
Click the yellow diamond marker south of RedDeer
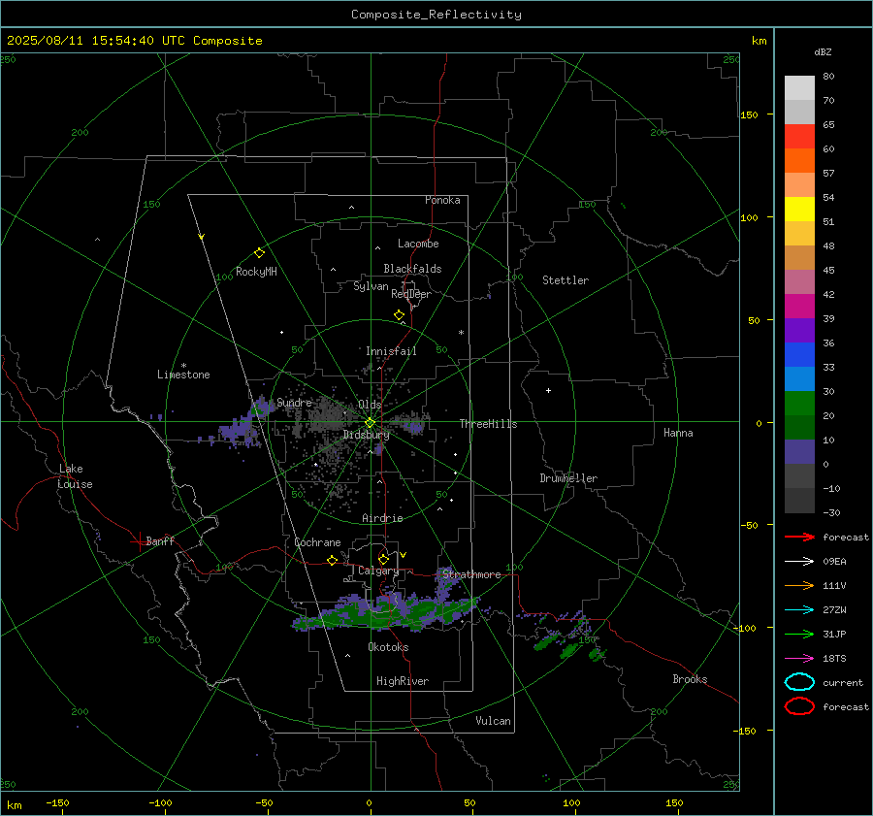pyautogui.click(x=399, y=315)
